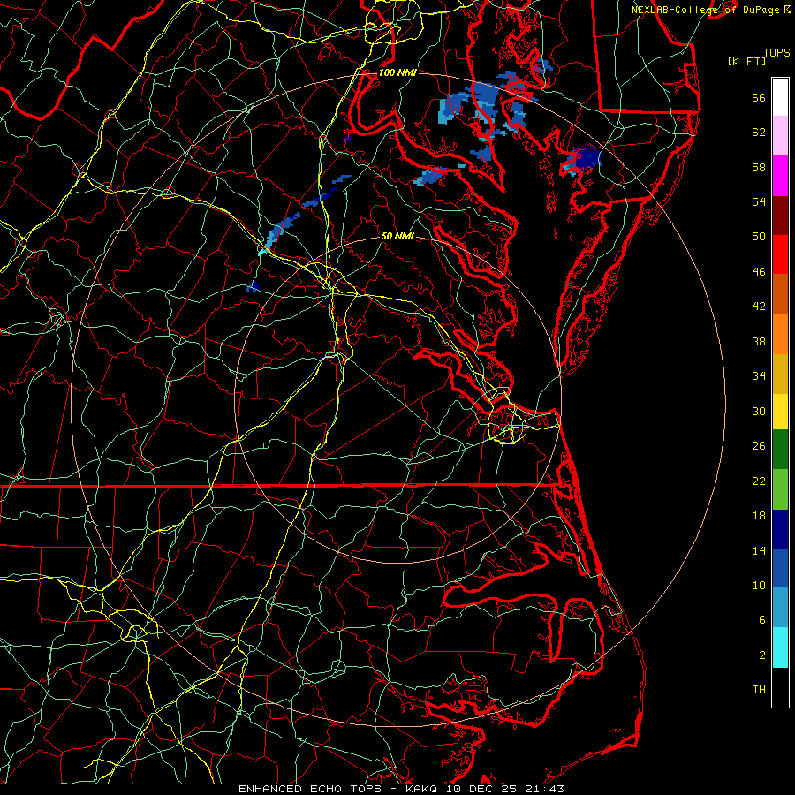
Task: Click the "34" legend value
Action: click(759, 376)
